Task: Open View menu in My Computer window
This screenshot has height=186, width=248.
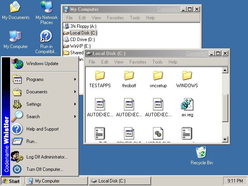Action: [x=96, y=18]
